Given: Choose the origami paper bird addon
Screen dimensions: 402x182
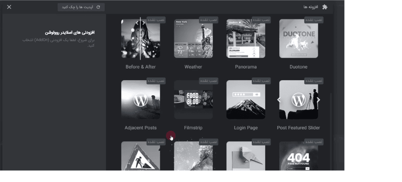Looking at the screenshot, I should (246, 156).
